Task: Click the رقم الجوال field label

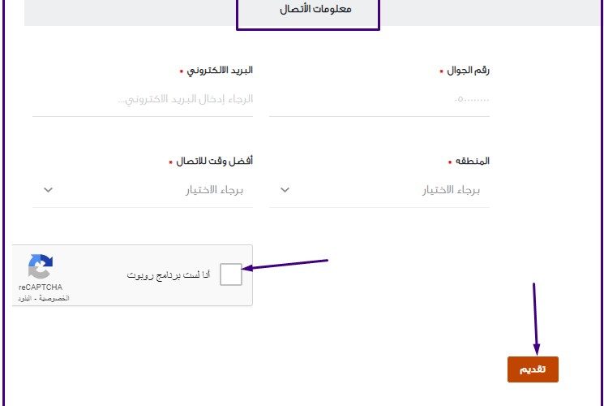Action: [x=468, y=71]
